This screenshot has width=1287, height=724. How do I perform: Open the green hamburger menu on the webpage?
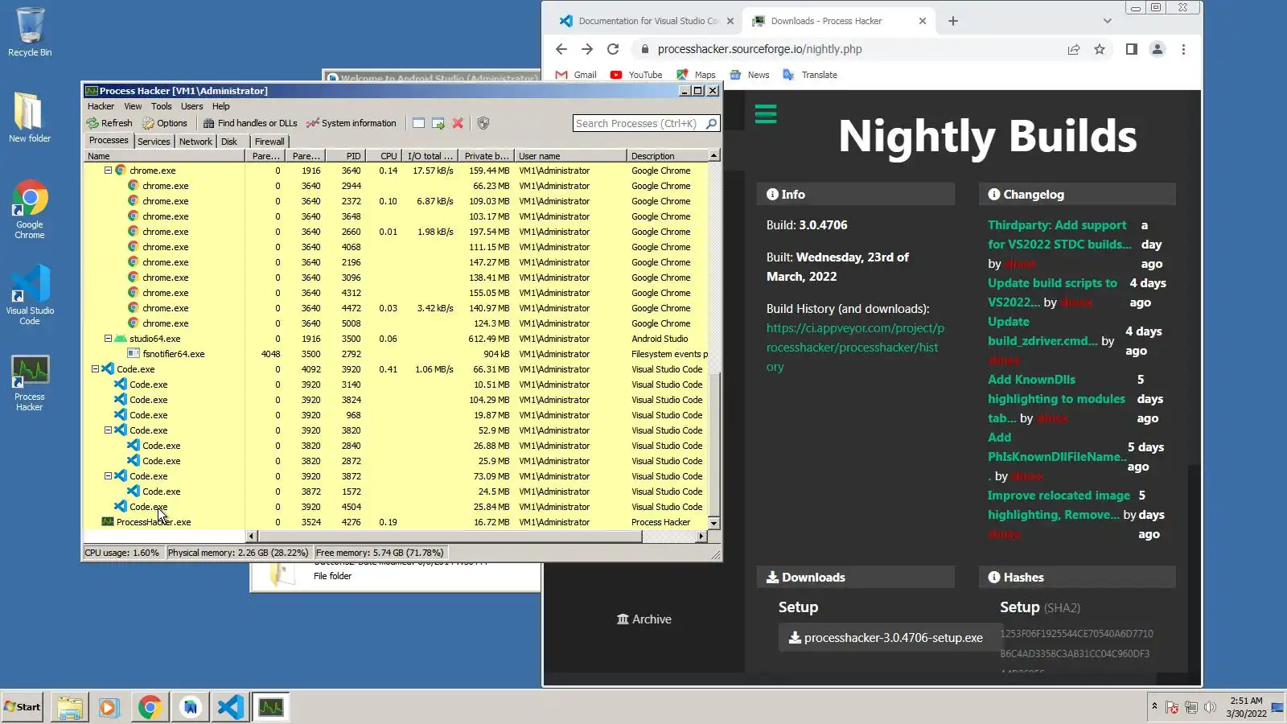[x=766, y=113]
